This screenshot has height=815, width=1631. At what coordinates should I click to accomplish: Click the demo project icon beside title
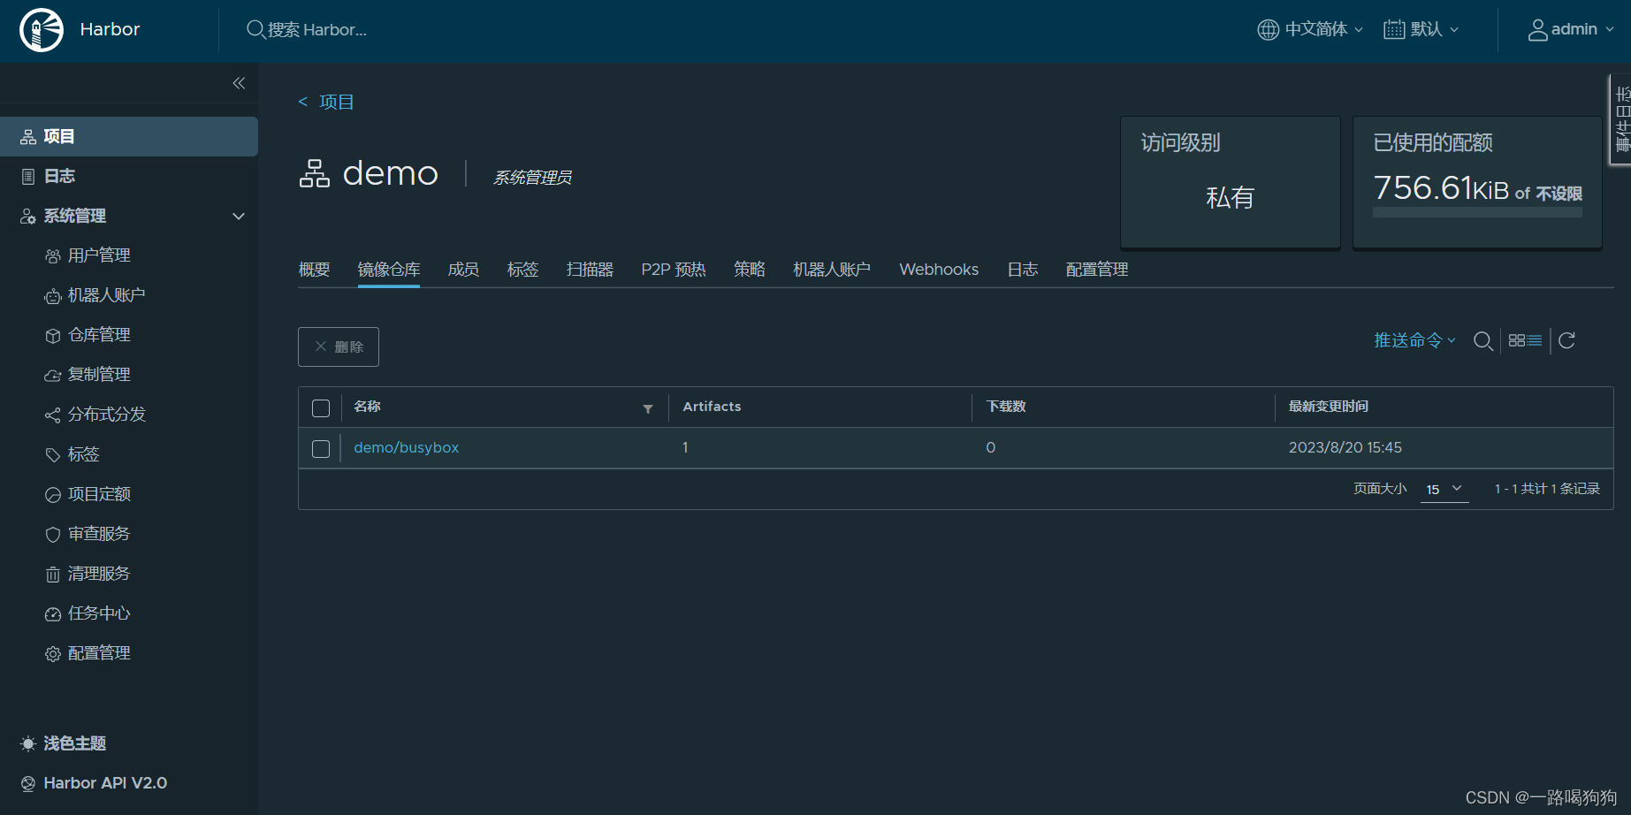314,173
